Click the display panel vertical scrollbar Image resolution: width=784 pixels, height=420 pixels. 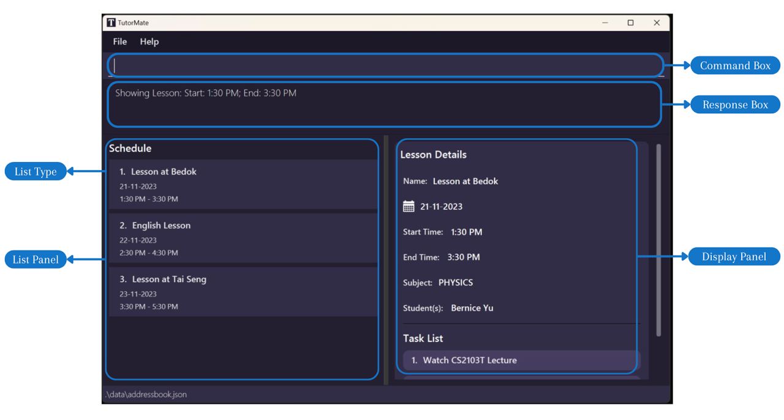(x=658, y=240)
